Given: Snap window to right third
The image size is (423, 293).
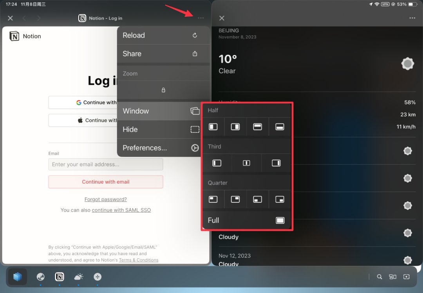Looking at the screenshot, I should 276,163.
